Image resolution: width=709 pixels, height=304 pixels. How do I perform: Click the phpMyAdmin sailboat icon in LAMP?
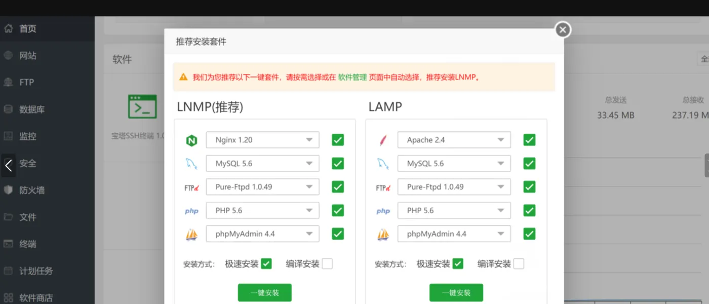(x=383, y=234)
